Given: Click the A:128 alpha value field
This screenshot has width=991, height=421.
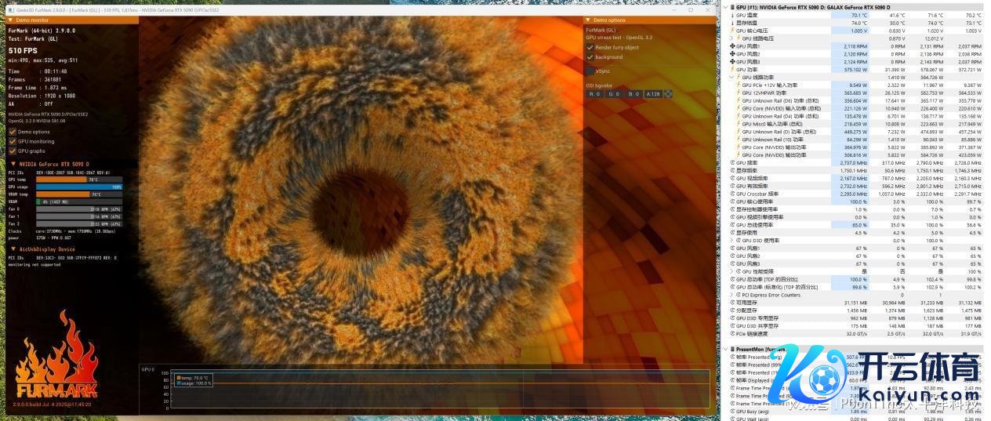Looking at the screenshot, I should pos(652,94).
